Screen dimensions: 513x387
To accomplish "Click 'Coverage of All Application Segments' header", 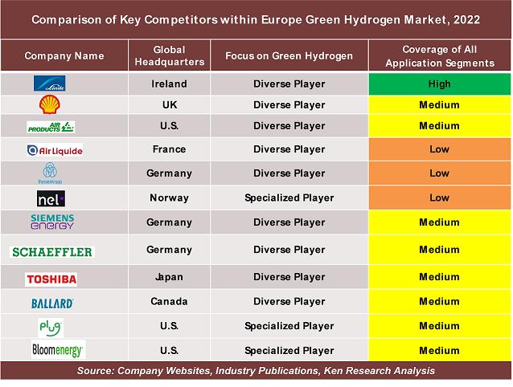I will pyautogui.click(x=440, y=56).
